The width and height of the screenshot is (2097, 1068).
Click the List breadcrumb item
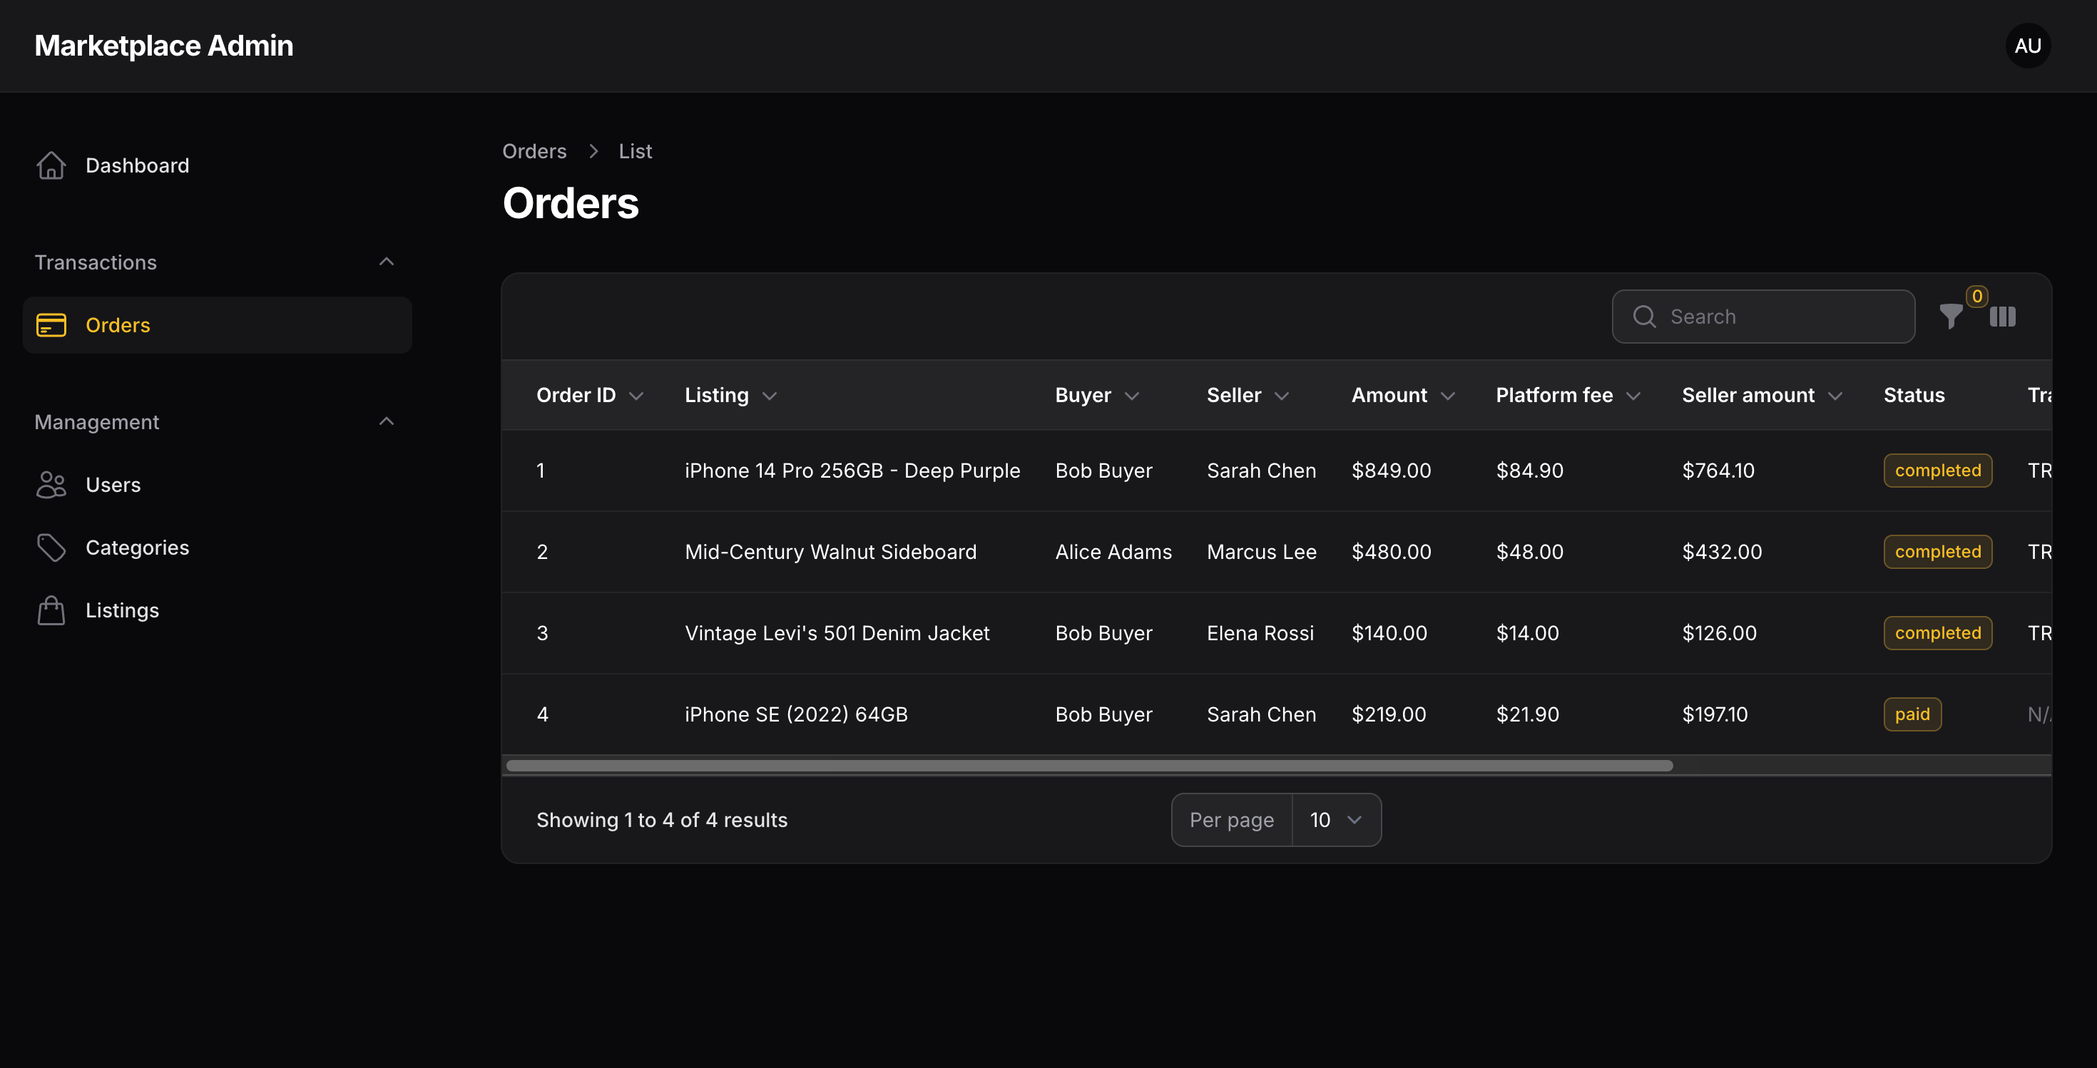pos(635,151)
